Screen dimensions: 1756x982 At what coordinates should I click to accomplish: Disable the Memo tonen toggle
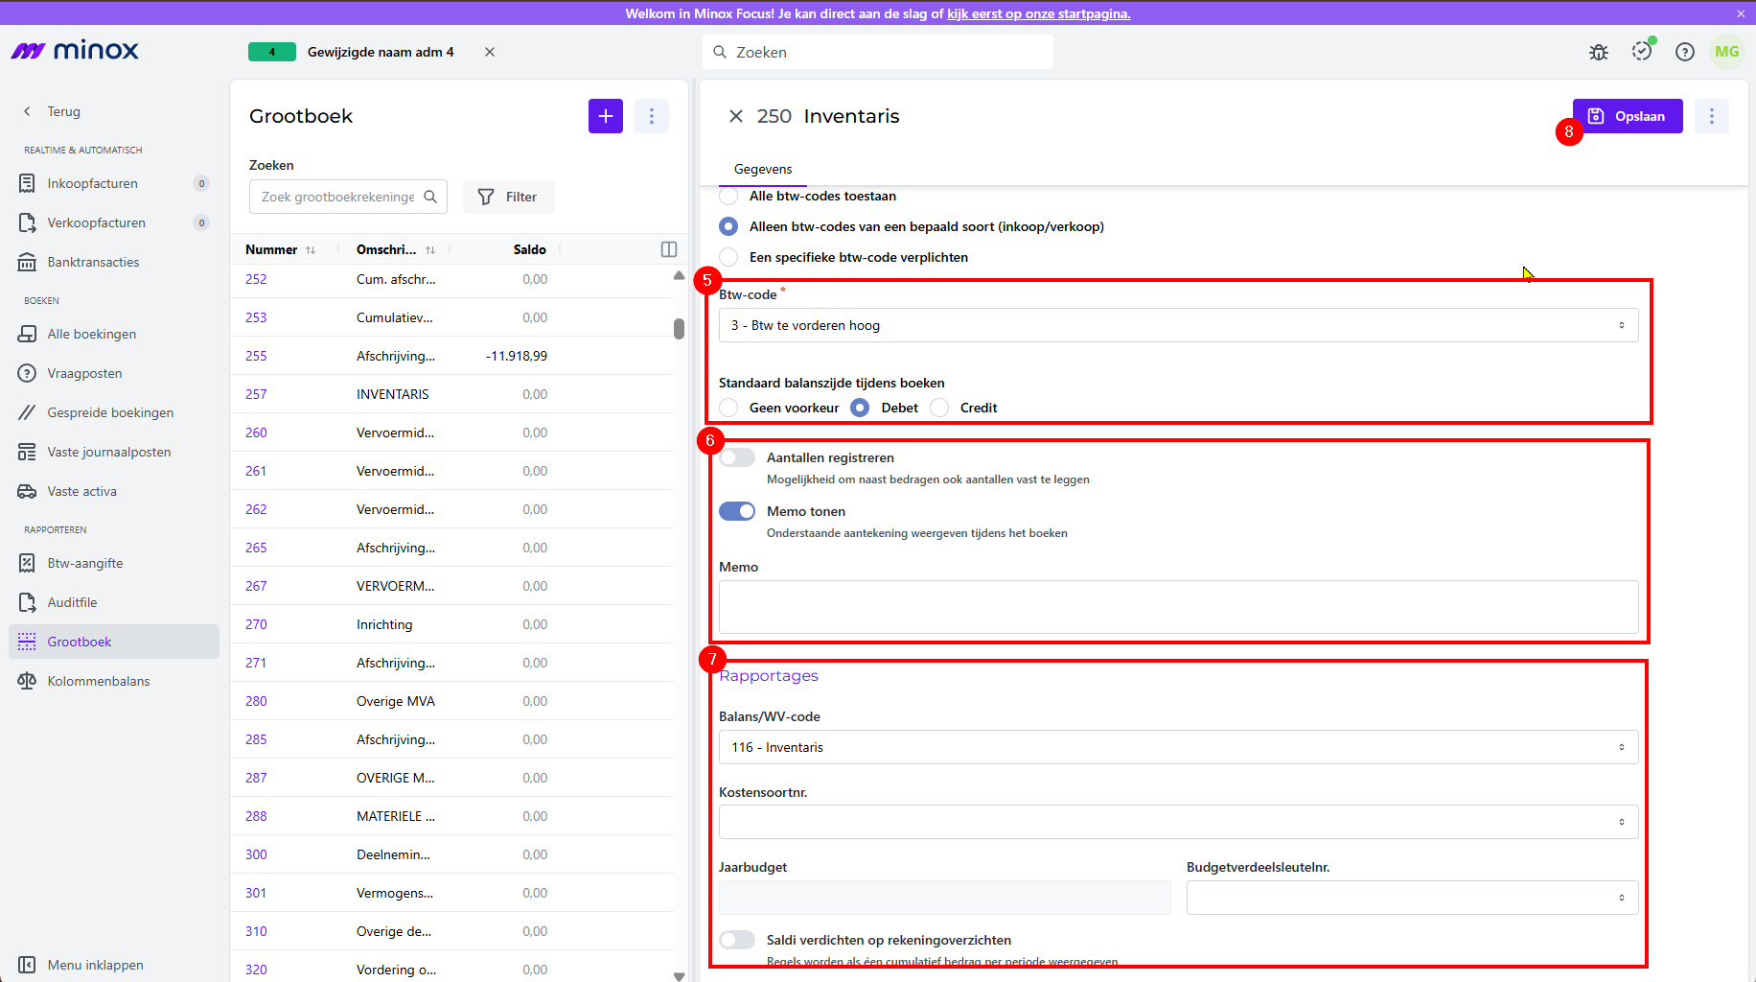point(737,511)
